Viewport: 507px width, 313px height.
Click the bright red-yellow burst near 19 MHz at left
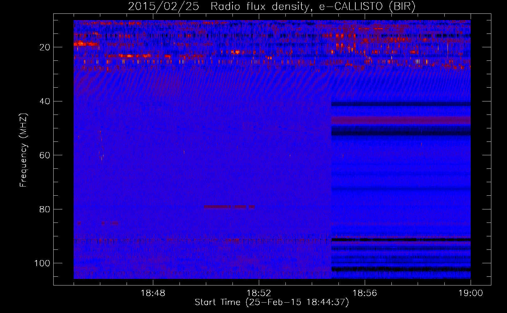point(85,44)
